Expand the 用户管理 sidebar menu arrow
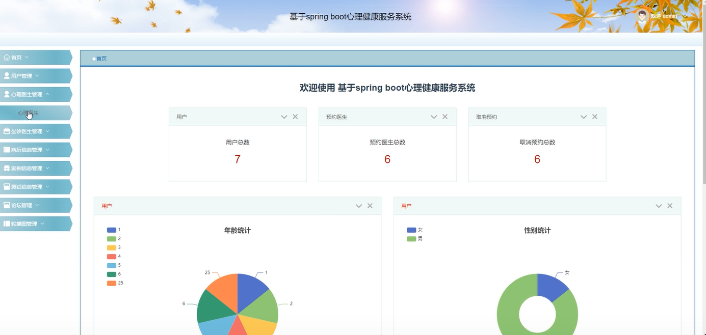Image resolution: width=706 pixels, height=335 pixels. [37, 76]
